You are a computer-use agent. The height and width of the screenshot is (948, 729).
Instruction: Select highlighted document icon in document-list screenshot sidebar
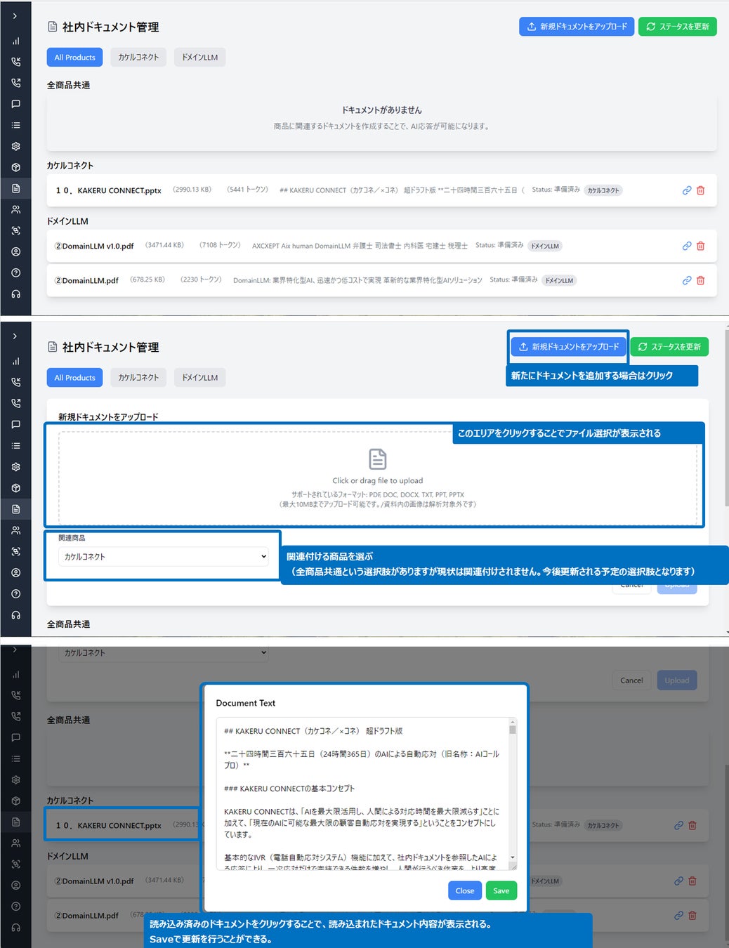(x=15, y=188)
